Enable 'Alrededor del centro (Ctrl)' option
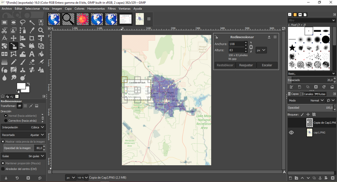The image size is (337, 182). click(x=3, y=169)
